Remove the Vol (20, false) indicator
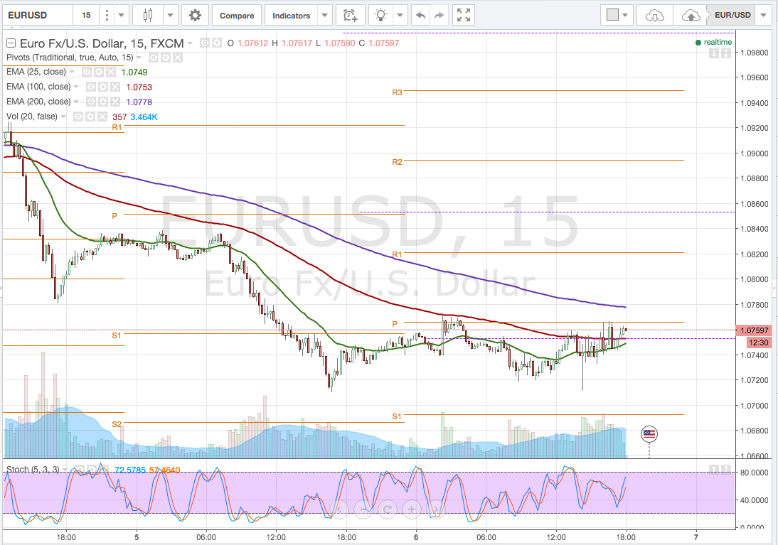The width and height of the screenshot is (778, 545). (x=102, y=116)
